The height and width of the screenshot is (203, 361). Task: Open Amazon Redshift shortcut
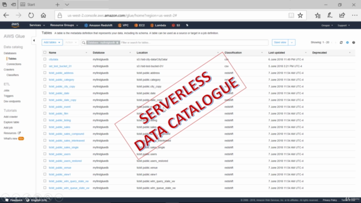pyautogui.click(x=98, y=25)
